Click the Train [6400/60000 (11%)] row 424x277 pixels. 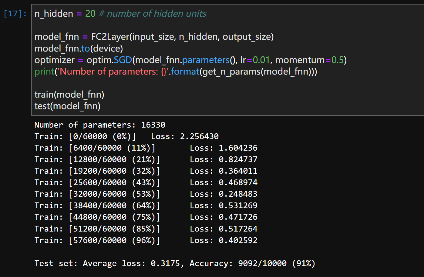(146, 148)
